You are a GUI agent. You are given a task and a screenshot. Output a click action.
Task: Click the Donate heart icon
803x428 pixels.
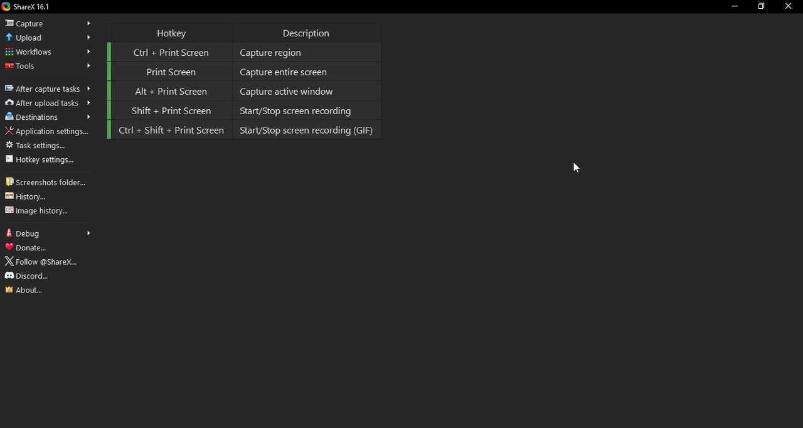(9, 247)
